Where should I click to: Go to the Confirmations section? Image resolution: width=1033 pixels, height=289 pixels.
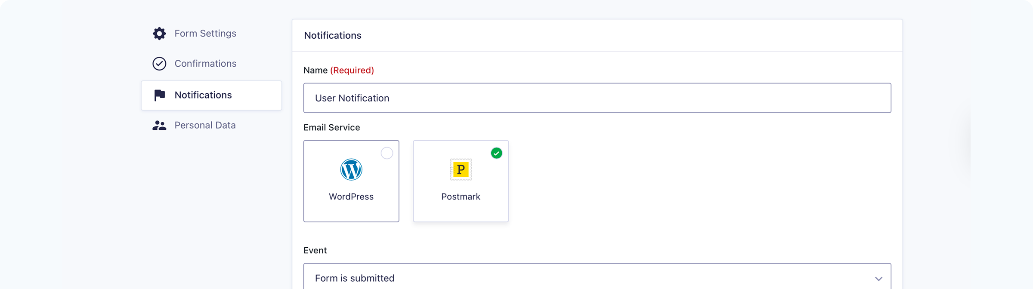pos(205,64)
